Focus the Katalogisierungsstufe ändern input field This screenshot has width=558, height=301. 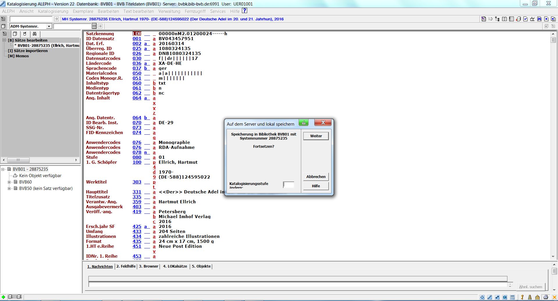[x=288, y=185]
